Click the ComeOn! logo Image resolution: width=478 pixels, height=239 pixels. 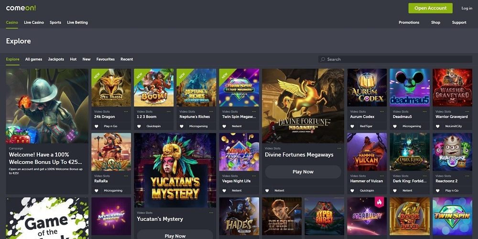(21, 8)
